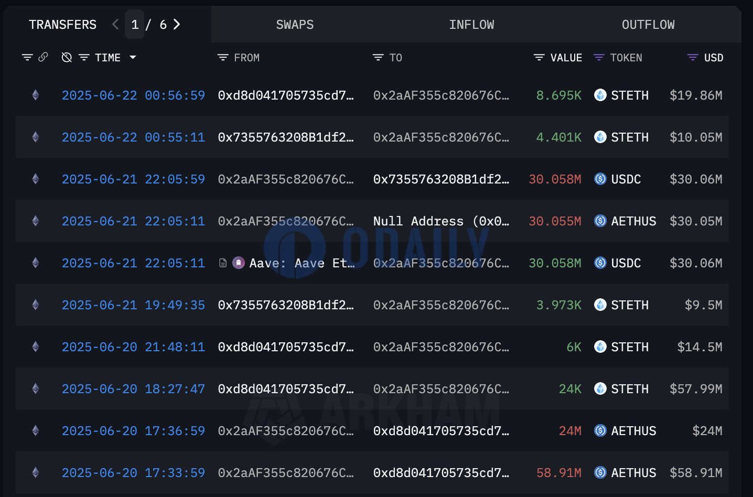
Task: Open Aave: Aave Et... sender entity
Action: coord(302,263)
